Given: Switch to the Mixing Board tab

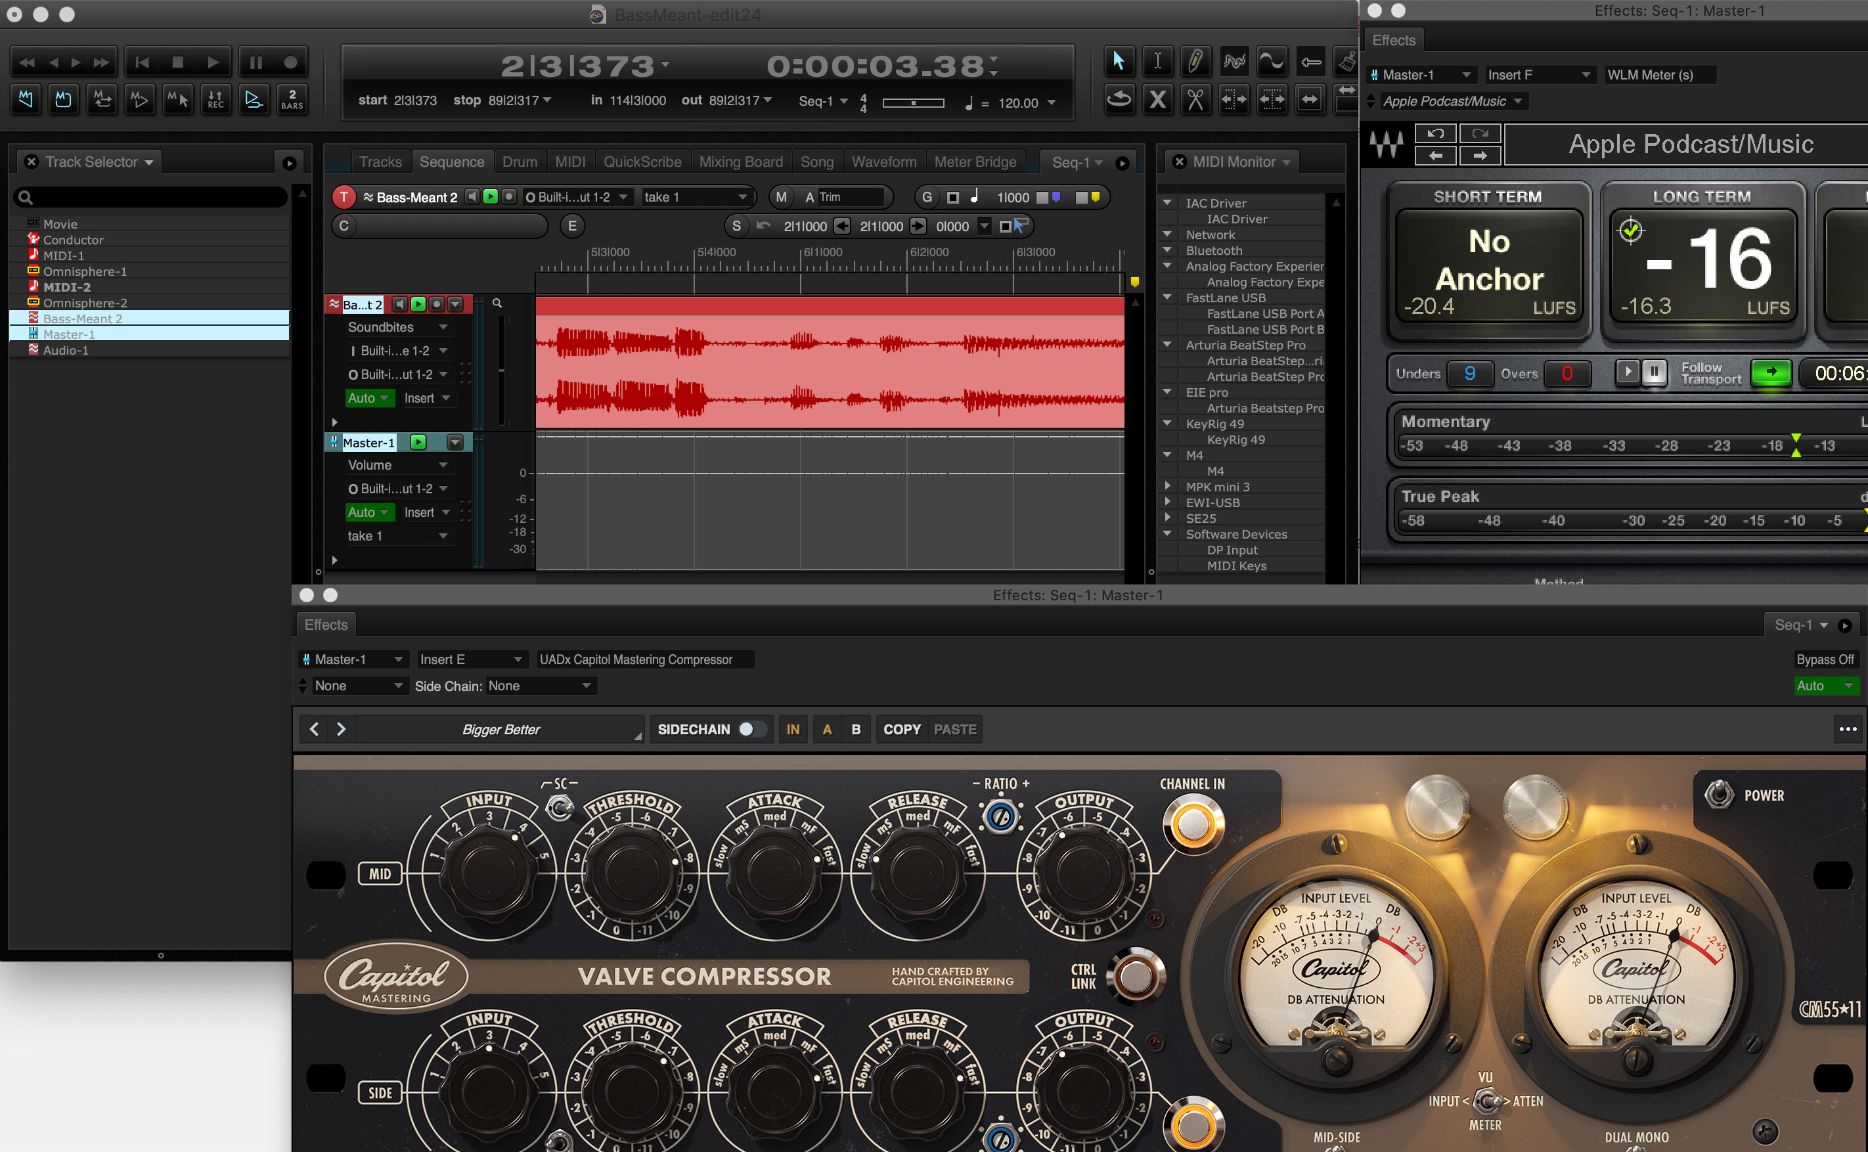Looking at the screenshot, I should 740,162.
